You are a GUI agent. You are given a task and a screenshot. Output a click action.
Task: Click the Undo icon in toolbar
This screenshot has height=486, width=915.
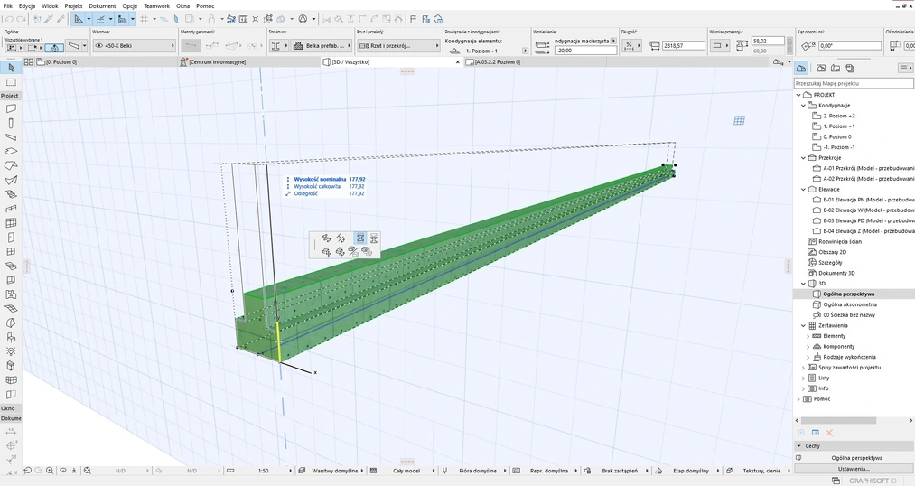point(7,19)
